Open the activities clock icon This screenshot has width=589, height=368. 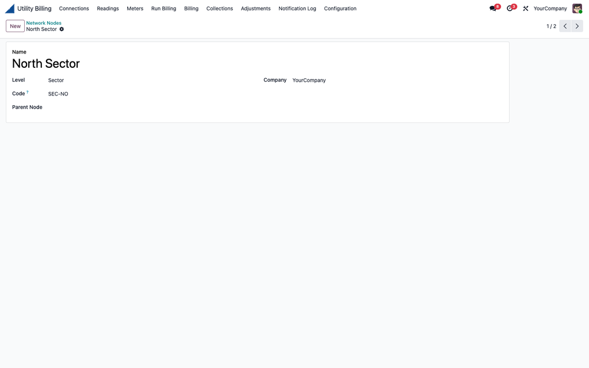(511, 8)
